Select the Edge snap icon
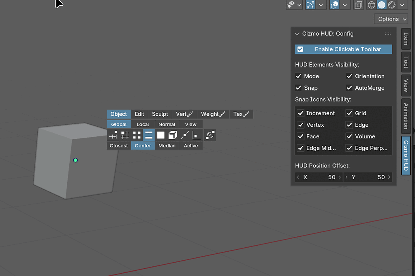Viewport: 415px width, 276px height. click(149, 135)
